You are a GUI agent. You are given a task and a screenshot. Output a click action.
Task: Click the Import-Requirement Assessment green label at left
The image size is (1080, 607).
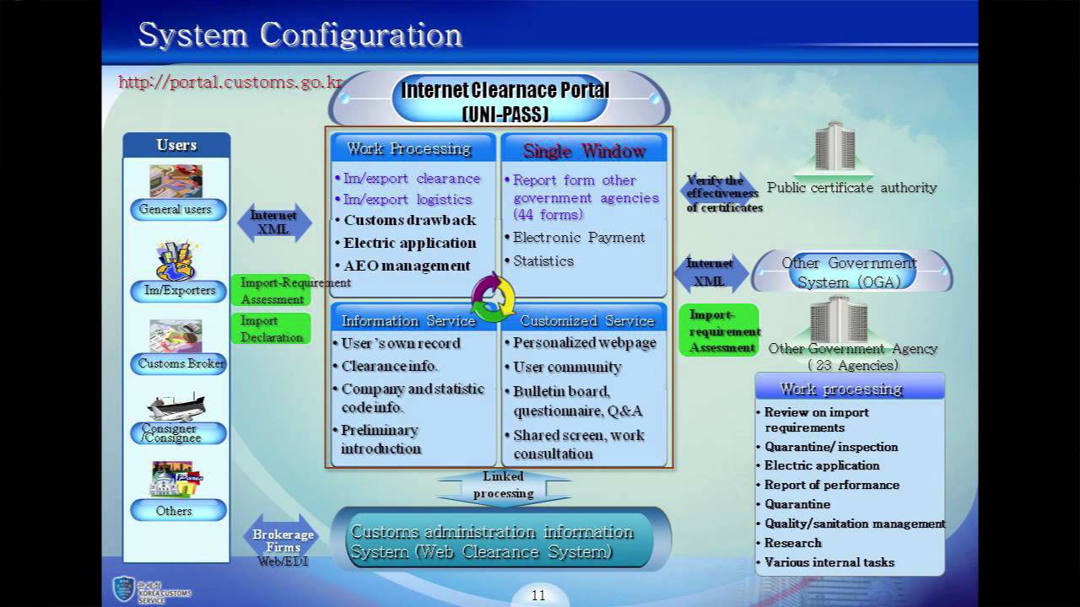[272, 291]
